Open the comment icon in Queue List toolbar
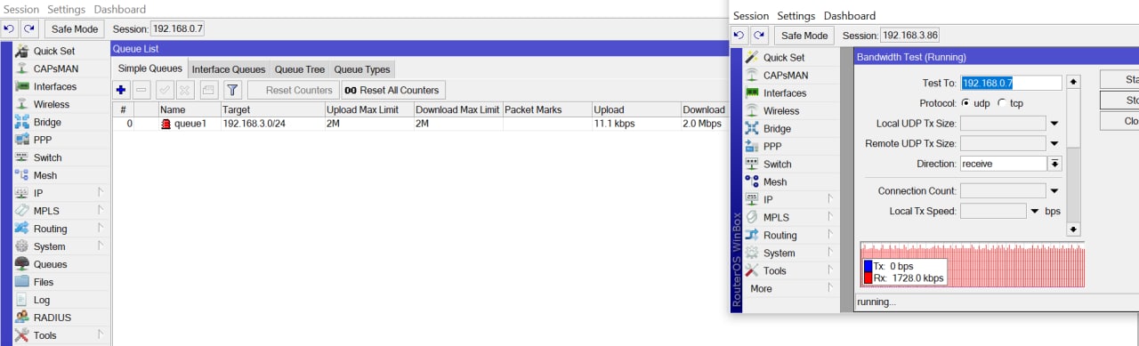The image size is (1139, 346). click(x=208, y=90)
